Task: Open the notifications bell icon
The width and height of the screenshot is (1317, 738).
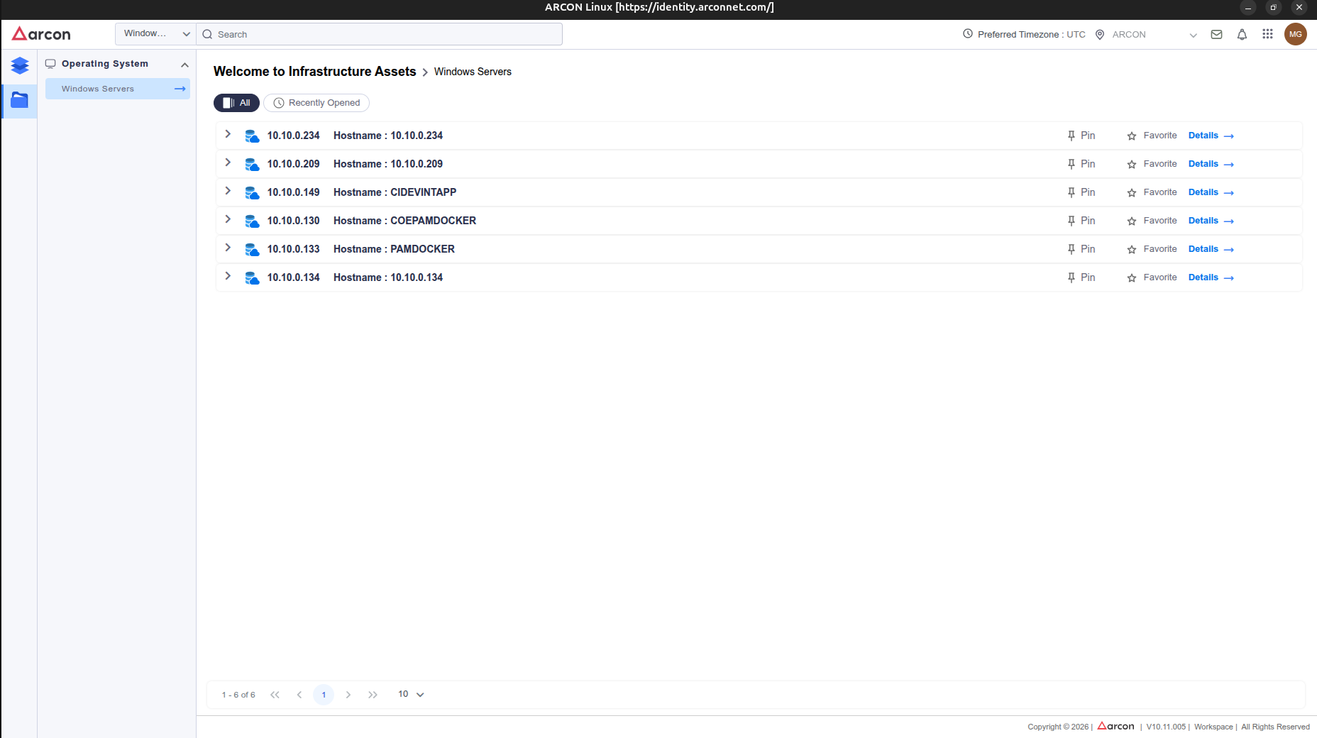Action: coord(1242,34)
